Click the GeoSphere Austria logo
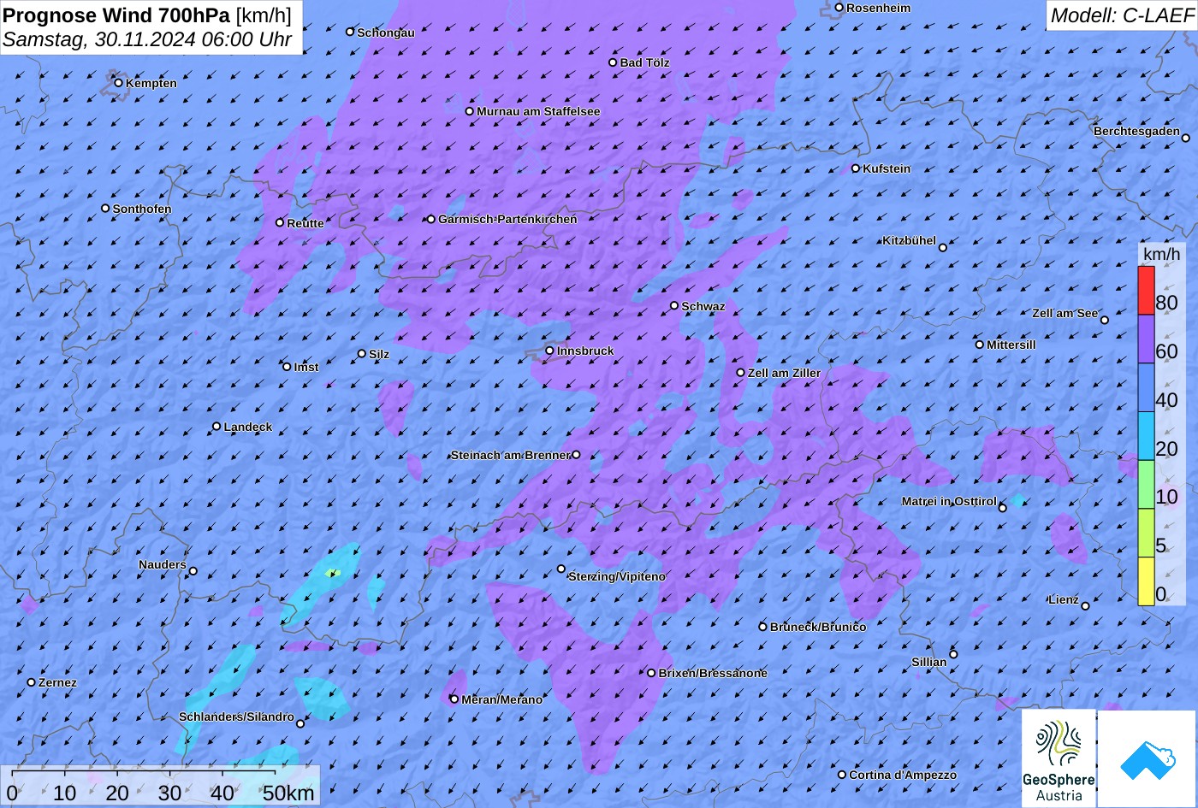The height and width of the screenshot is (808, 1198). (x=1059, y=758)
